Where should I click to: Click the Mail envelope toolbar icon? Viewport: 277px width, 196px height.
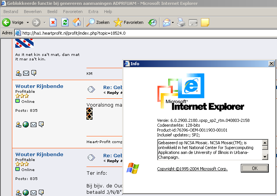167,22
